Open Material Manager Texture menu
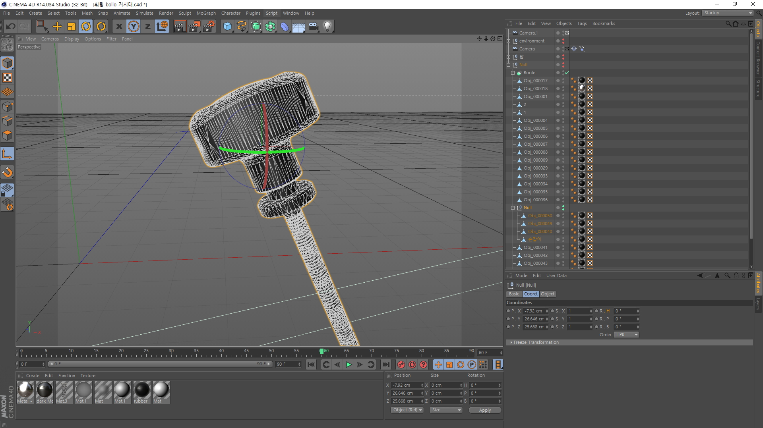 coord(88,376)
